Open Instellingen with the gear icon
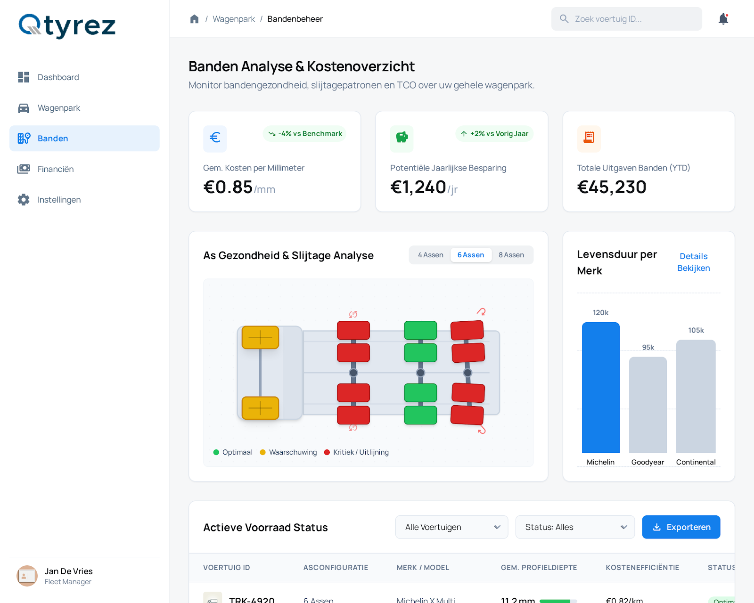This screenshot has width=754, height=603. (24, 199)
